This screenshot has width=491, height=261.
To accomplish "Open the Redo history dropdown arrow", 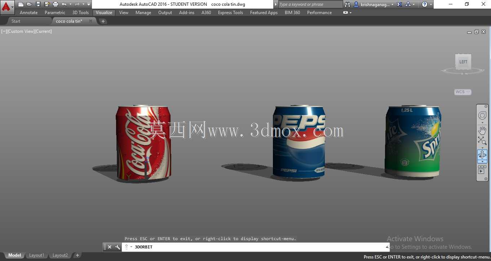I will tap(83, 4).
